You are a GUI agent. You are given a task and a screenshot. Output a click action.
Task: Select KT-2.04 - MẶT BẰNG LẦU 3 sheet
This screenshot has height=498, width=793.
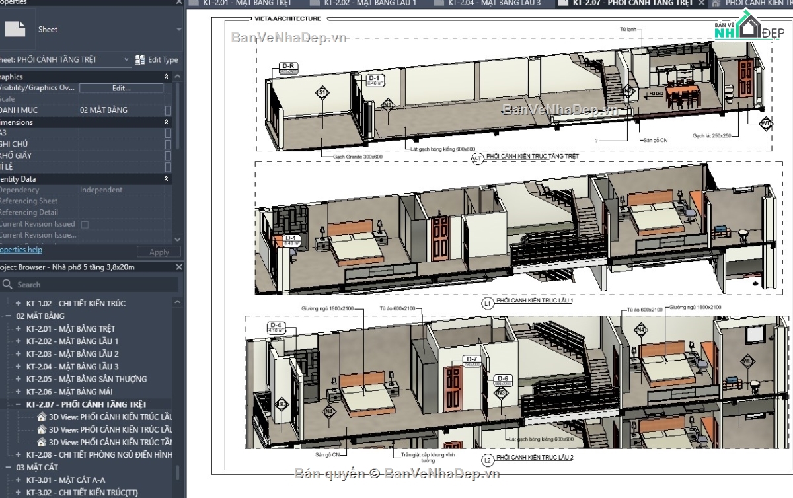click(x=72, y=366)
